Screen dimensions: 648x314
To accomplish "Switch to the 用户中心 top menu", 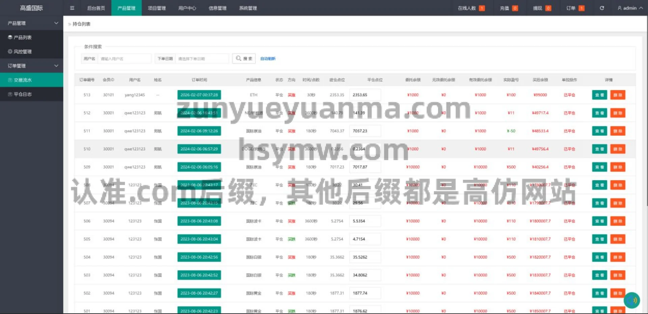I will [187, 8].
